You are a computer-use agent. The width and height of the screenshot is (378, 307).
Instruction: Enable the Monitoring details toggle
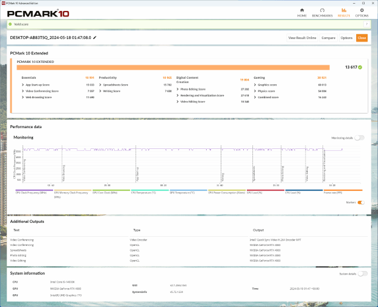pyautogui.click(x=360, y=138)
